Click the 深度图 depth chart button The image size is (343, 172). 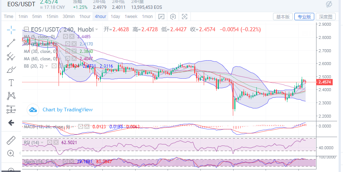click(326, 17)
